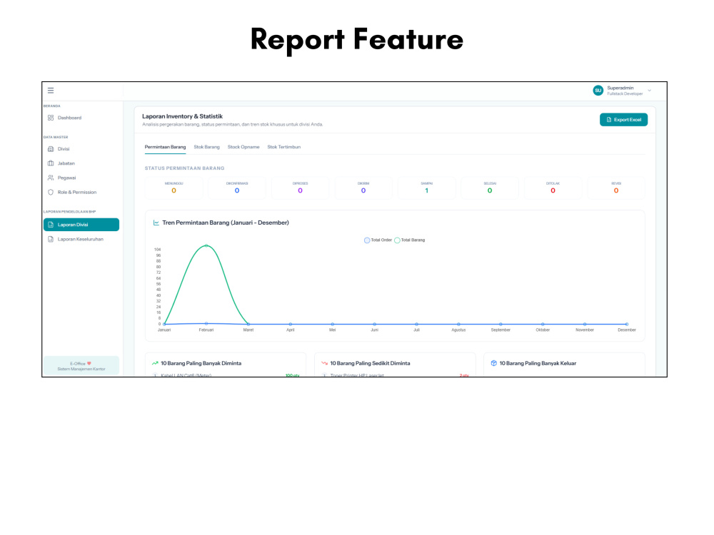The width and height of the screenshot is (714, 535).
Task: Open Laporan Keseluruhan report
Action: pos(81,239)
